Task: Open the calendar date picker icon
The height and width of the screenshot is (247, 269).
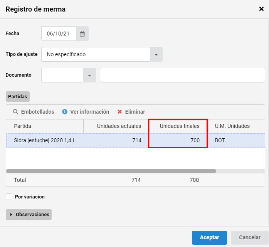Action: (x=82, y=34)
